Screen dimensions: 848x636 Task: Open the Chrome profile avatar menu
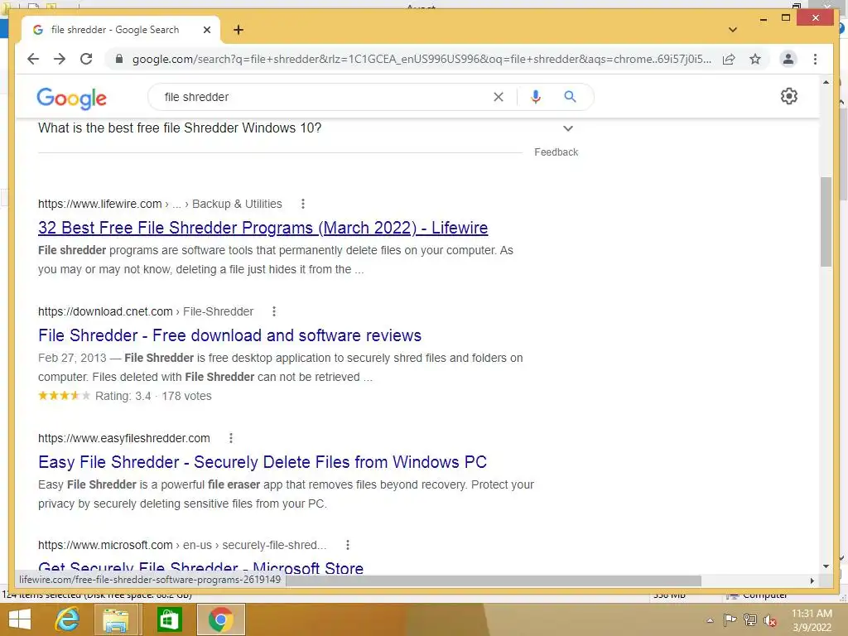pos(788,59)
